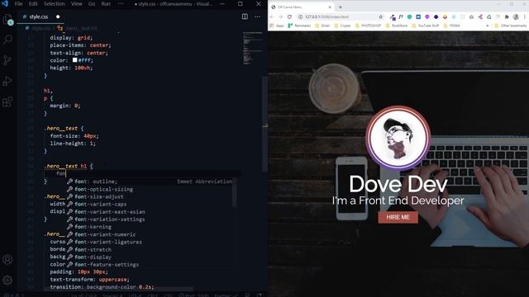Open the Apps shortcut in the bookmarks bar
Image resolution: width=529 pixels, height=297 pixels.
pos(277,26)
